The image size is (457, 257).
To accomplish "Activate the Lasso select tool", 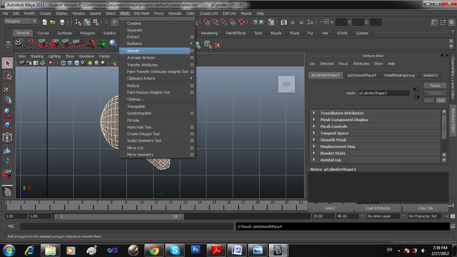I will click(7, 76).
